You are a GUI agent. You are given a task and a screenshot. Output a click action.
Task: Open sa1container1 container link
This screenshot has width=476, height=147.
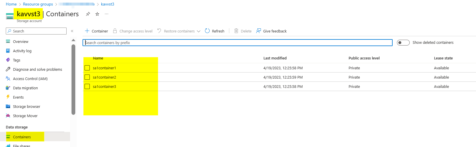[105, 68]
